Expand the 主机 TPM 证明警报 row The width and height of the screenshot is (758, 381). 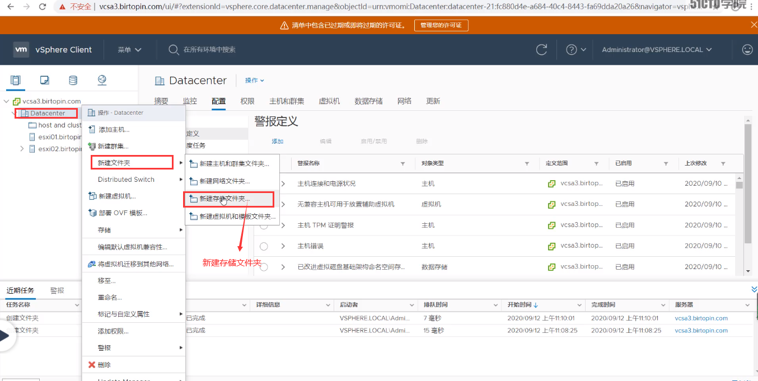pyautogui.click(x=283, y=225)
